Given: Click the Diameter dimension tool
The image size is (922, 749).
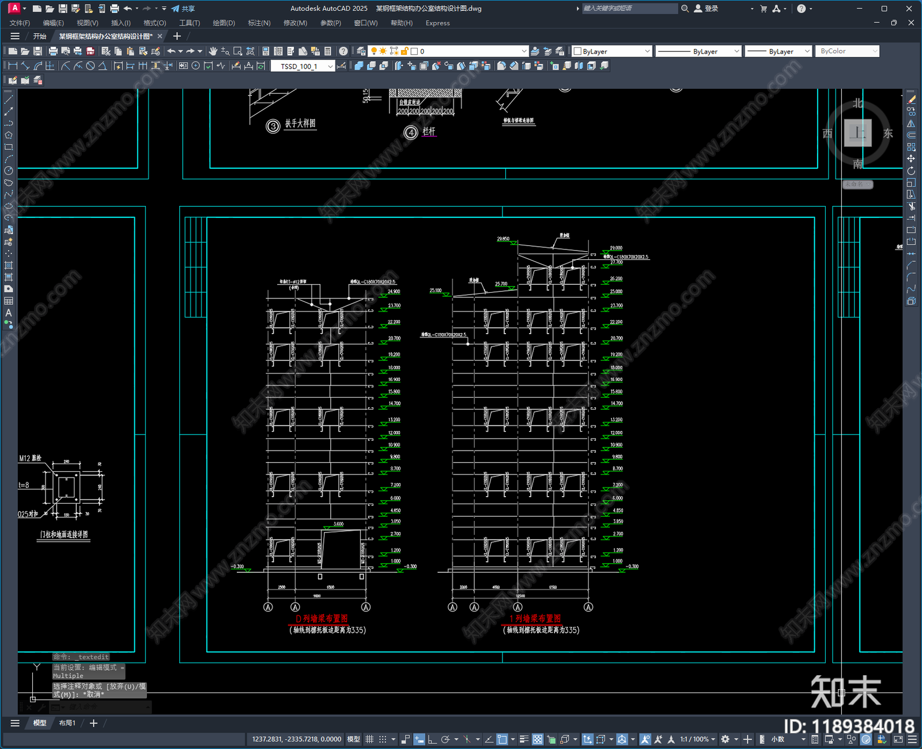Looking at the screenshot, I should coord(90,66).
